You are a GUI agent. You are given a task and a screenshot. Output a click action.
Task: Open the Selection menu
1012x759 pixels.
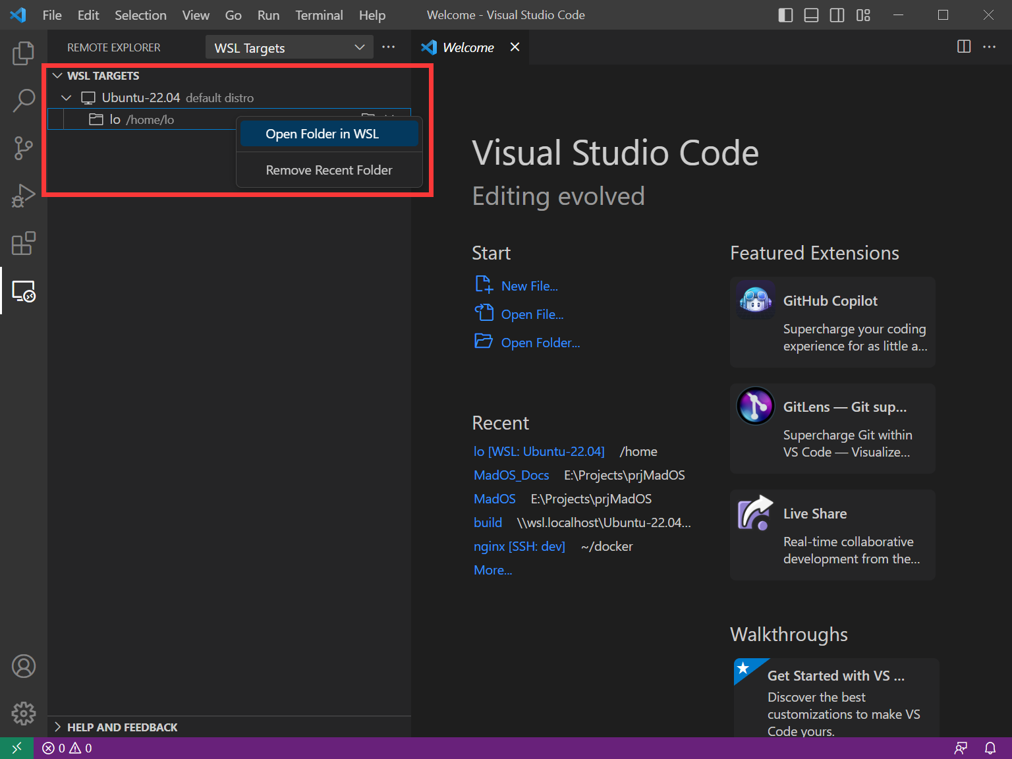[140, 15]
